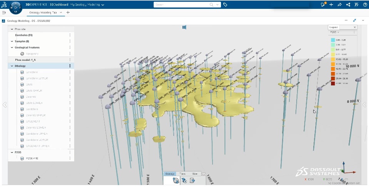Click the Limestone layer icon
This screenshot has height=187, width=369.
click(22, 72)
